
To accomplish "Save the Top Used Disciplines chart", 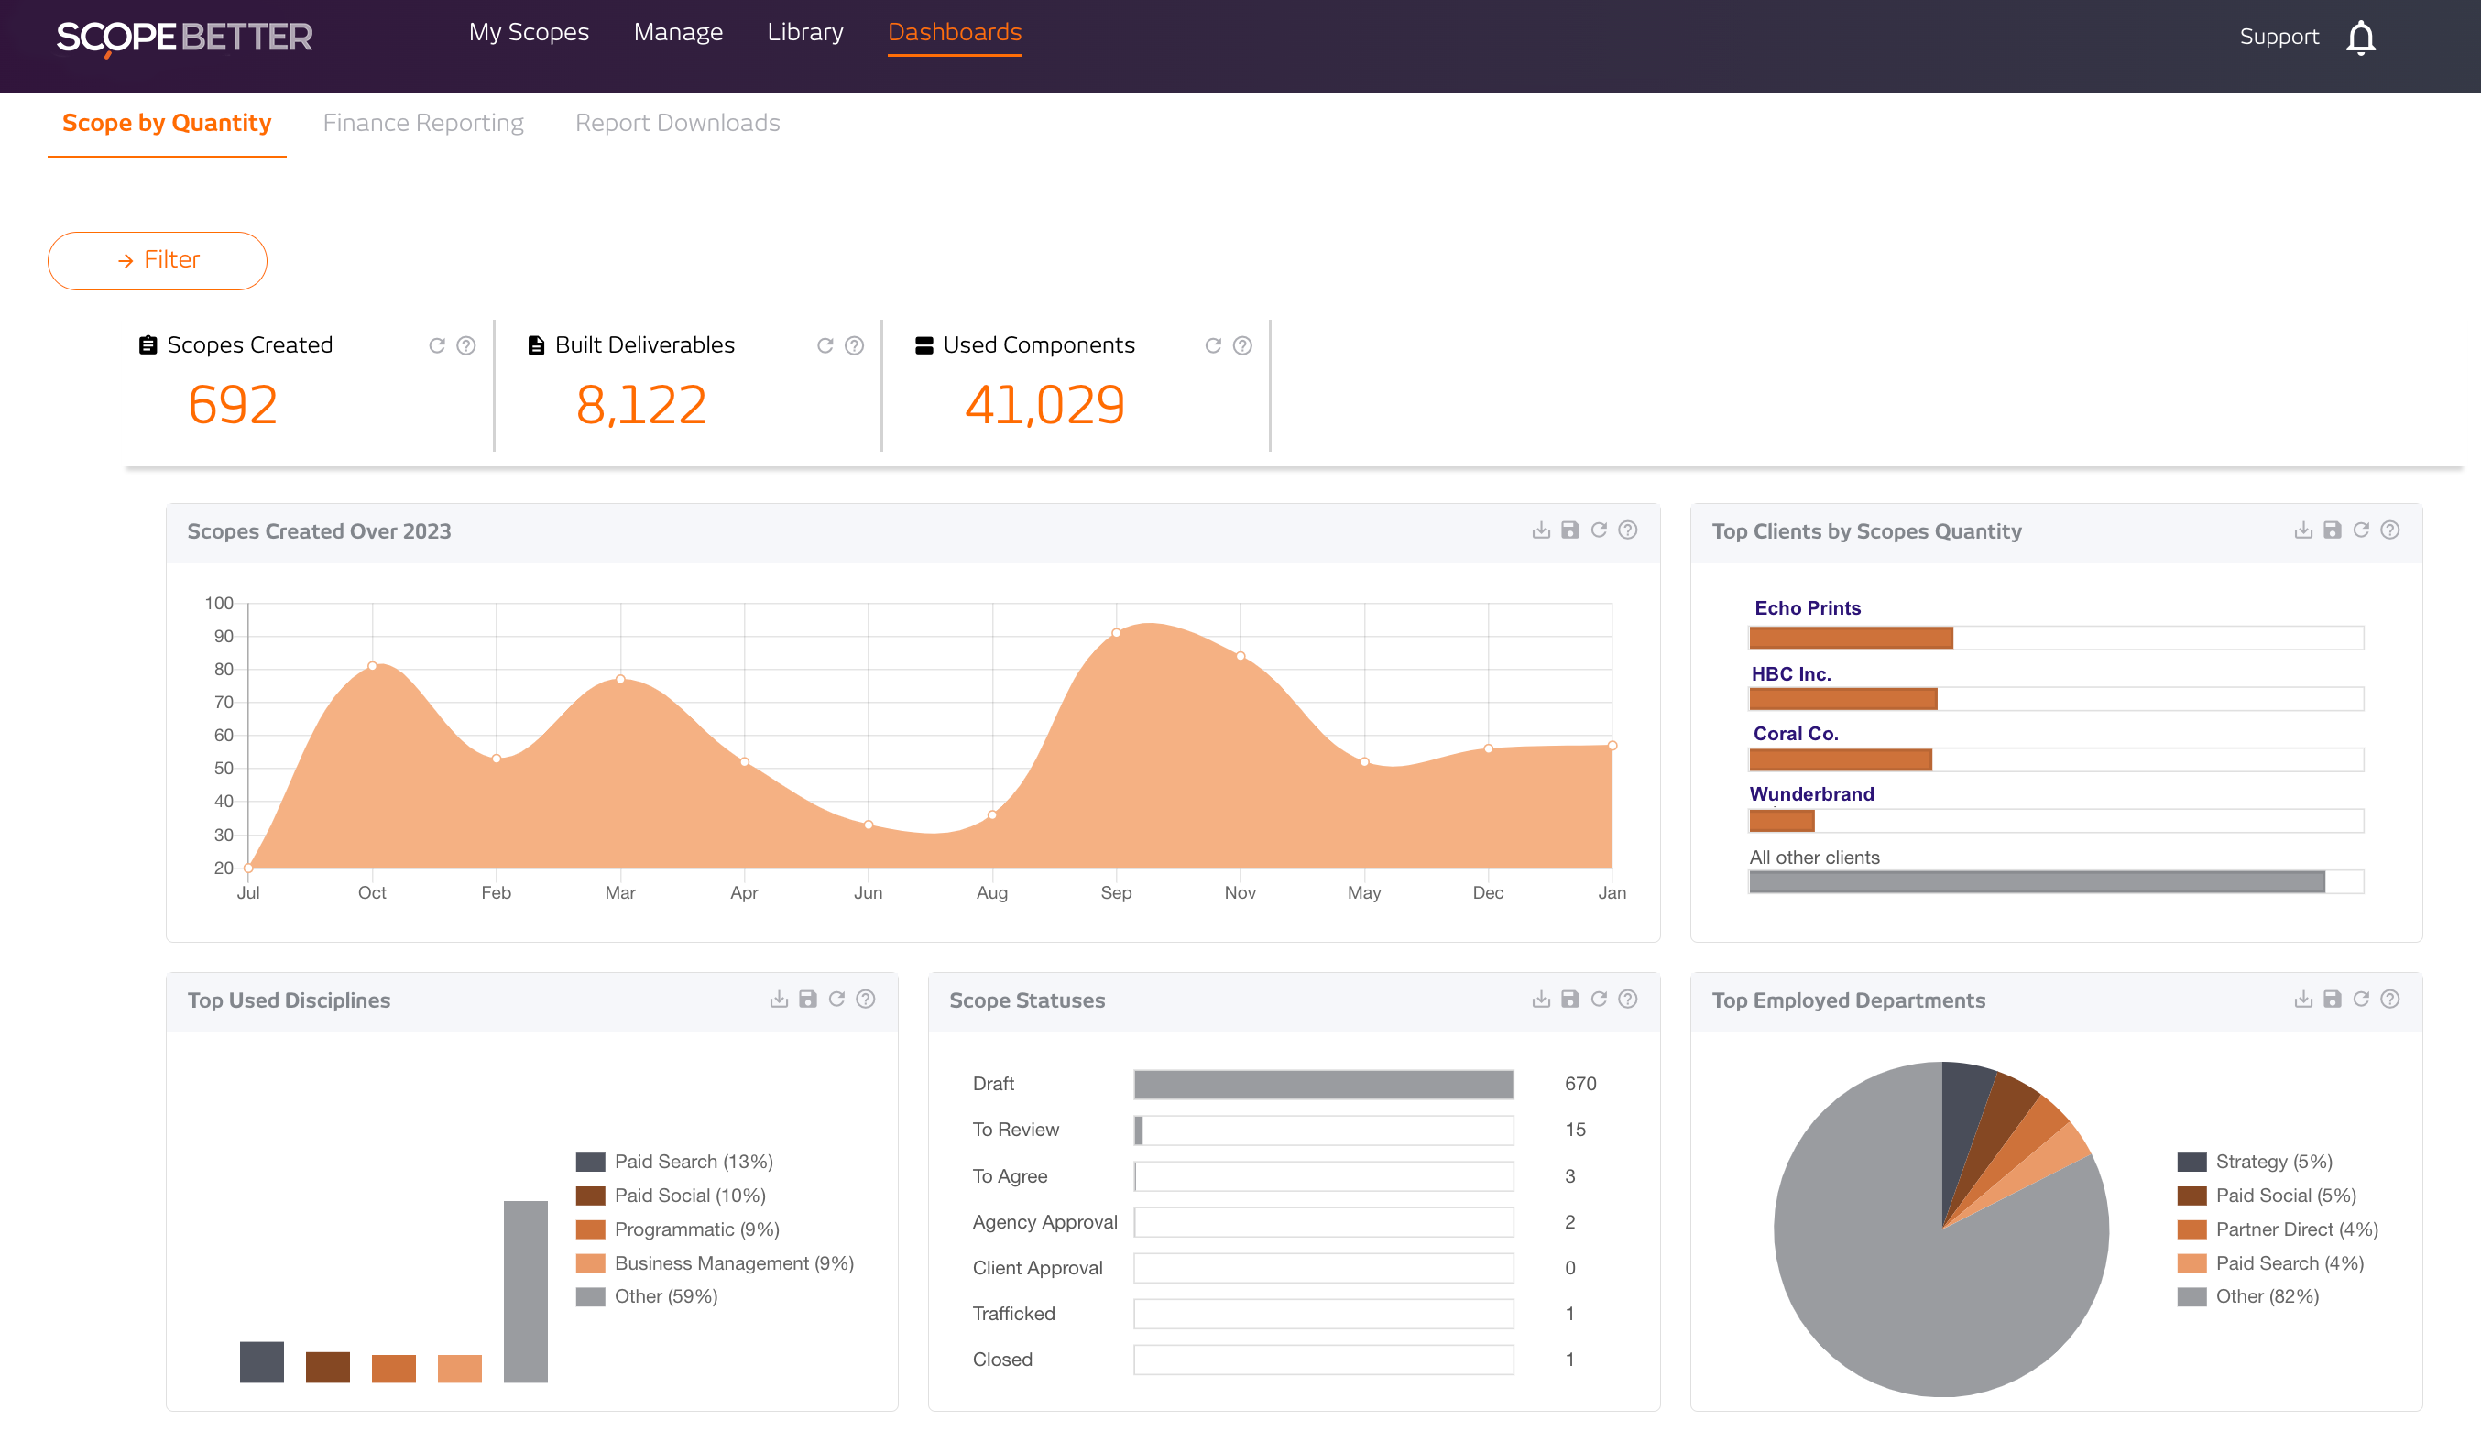I will tap(807, 999).
